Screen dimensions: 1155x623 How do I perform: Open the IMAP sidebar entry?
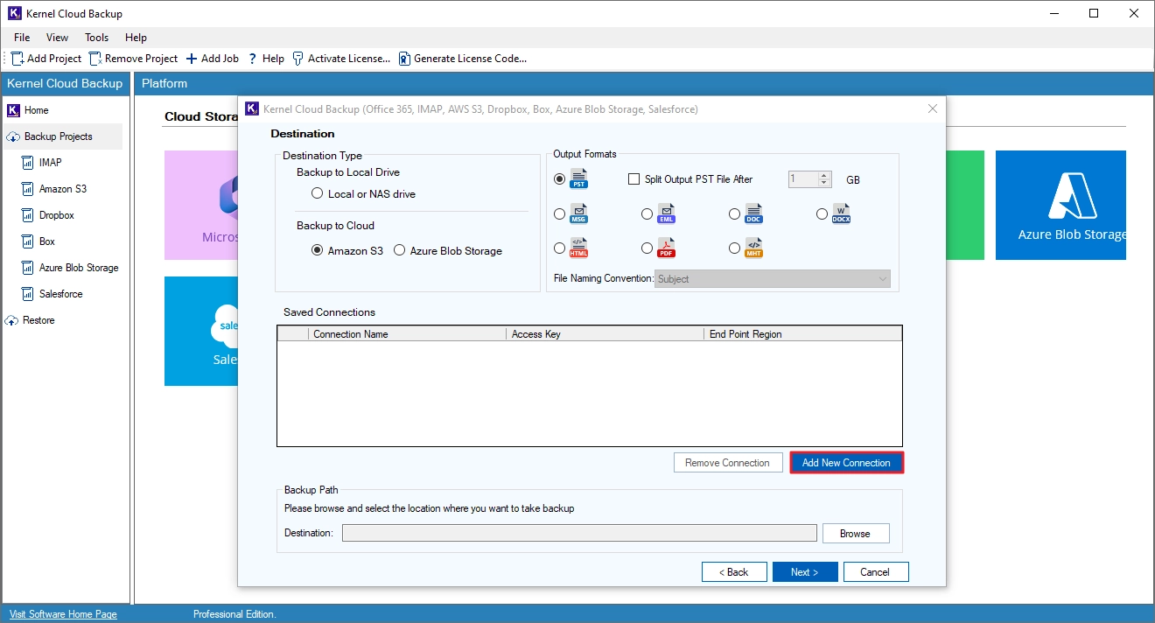pos(41,163)
